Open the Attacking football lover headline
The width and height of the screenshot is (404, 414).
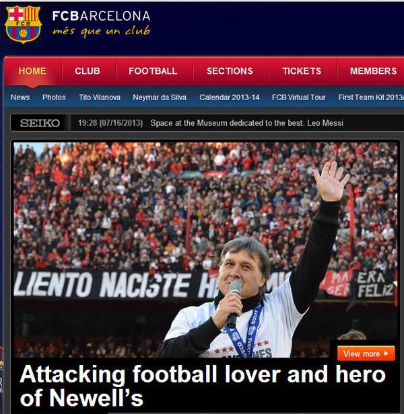click(203, 386)
